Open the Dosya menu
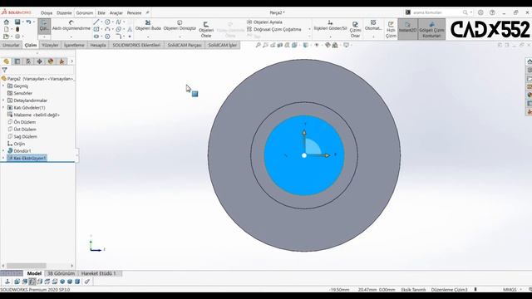The width and height of the screenshot is (532, 299). click(x=47, y=13)
